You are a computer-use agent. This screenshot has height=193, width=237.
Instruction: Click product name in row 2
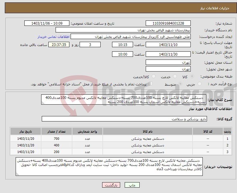tap(147, 145)
